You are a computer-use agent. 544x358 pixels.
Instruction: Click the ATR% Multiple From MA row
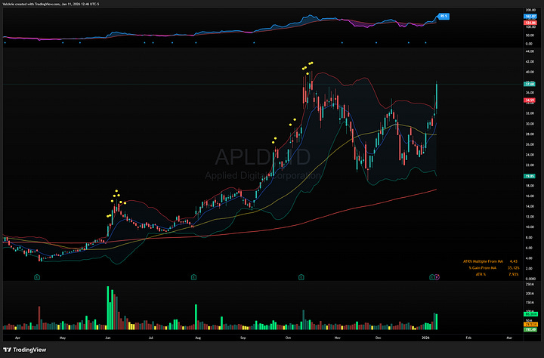490,261
